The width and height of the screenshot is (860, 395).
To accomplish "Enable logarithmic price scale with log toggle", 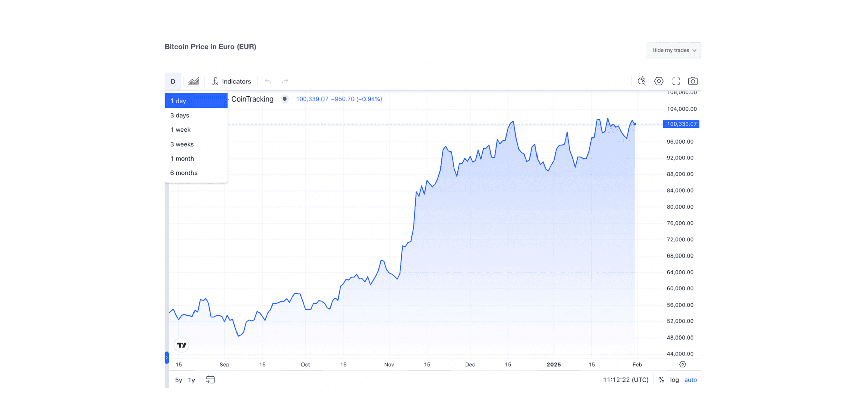I will tap(674, 380).
